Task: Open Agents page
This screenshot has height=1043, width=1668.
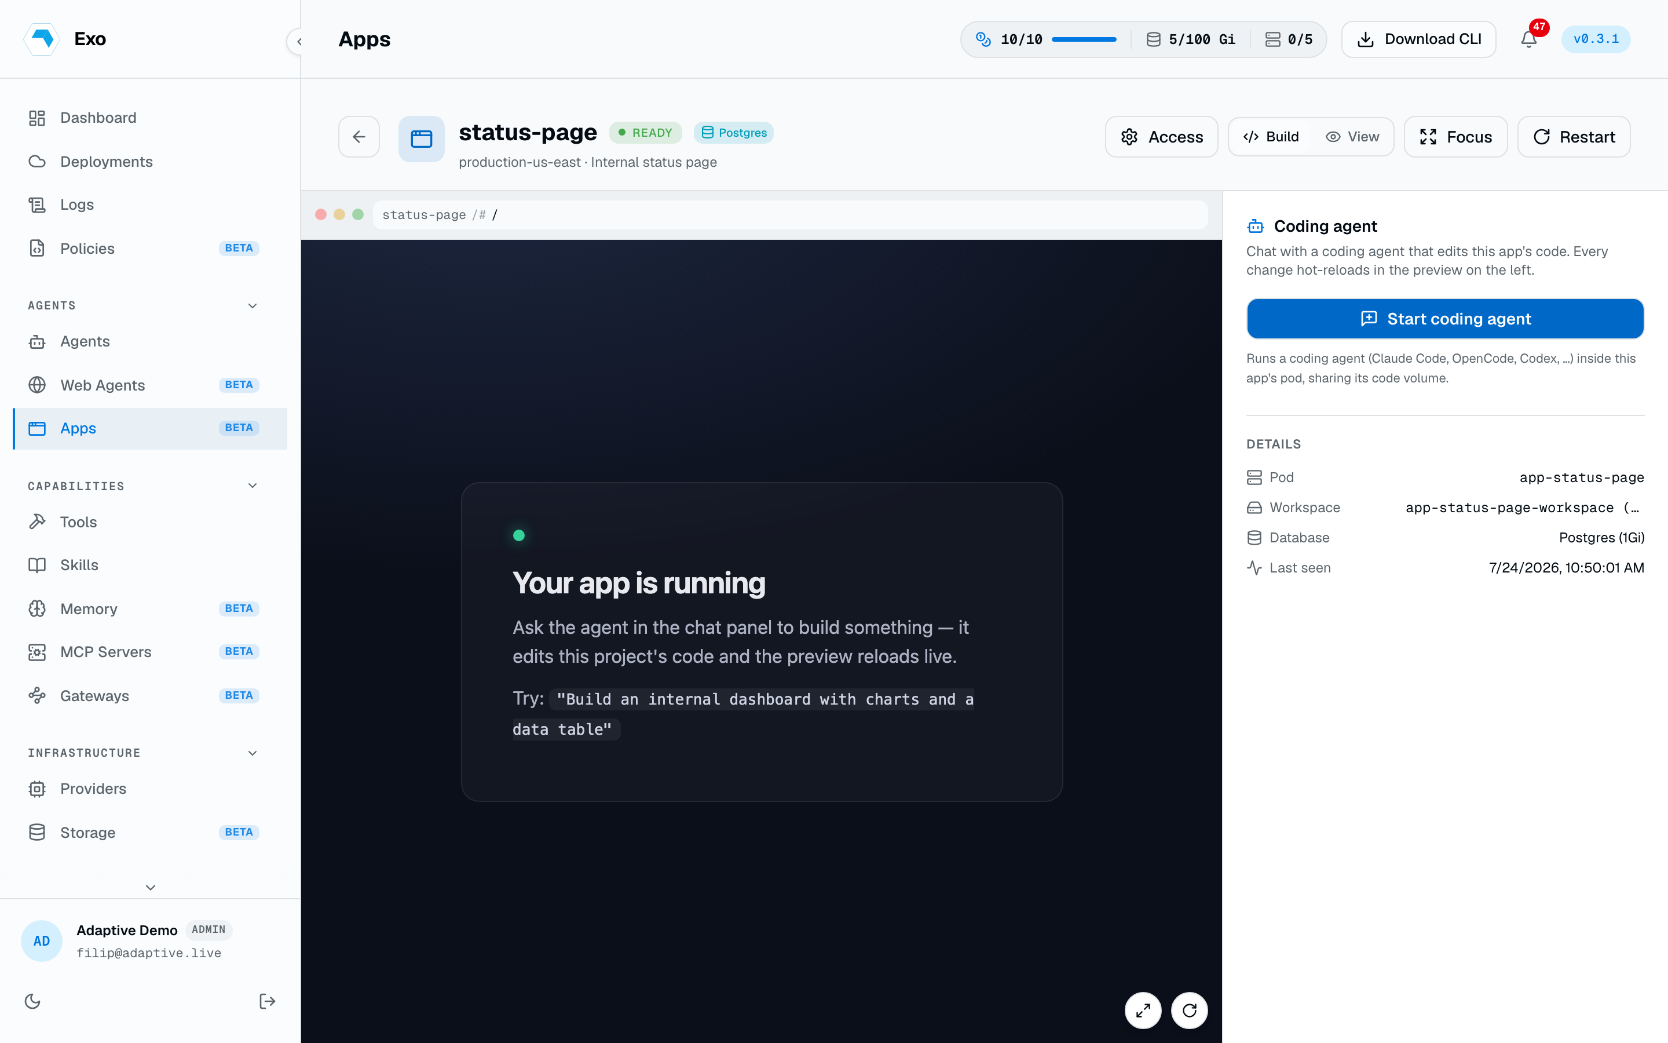Action: point(150,341)
